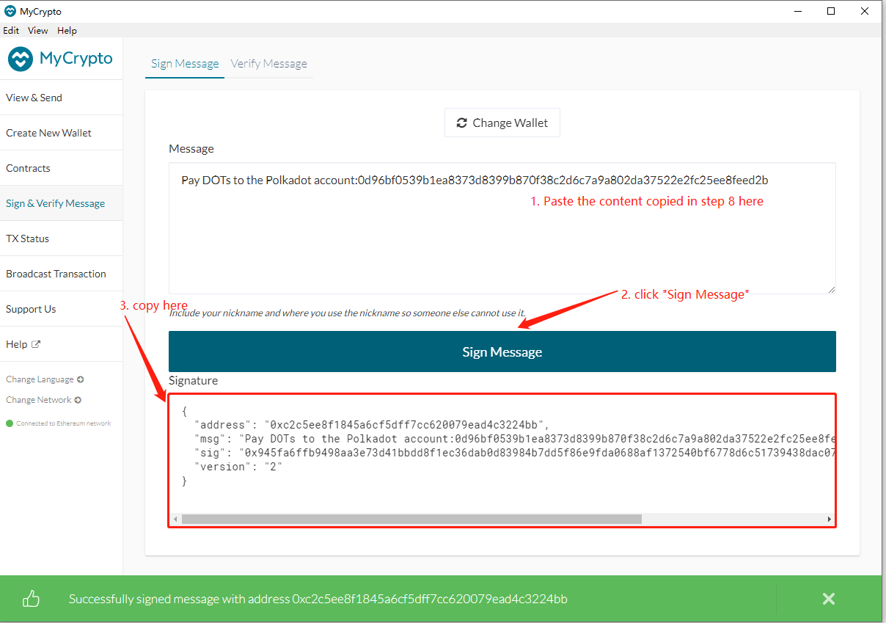Select the Sign Message tab

click(185, 64)
